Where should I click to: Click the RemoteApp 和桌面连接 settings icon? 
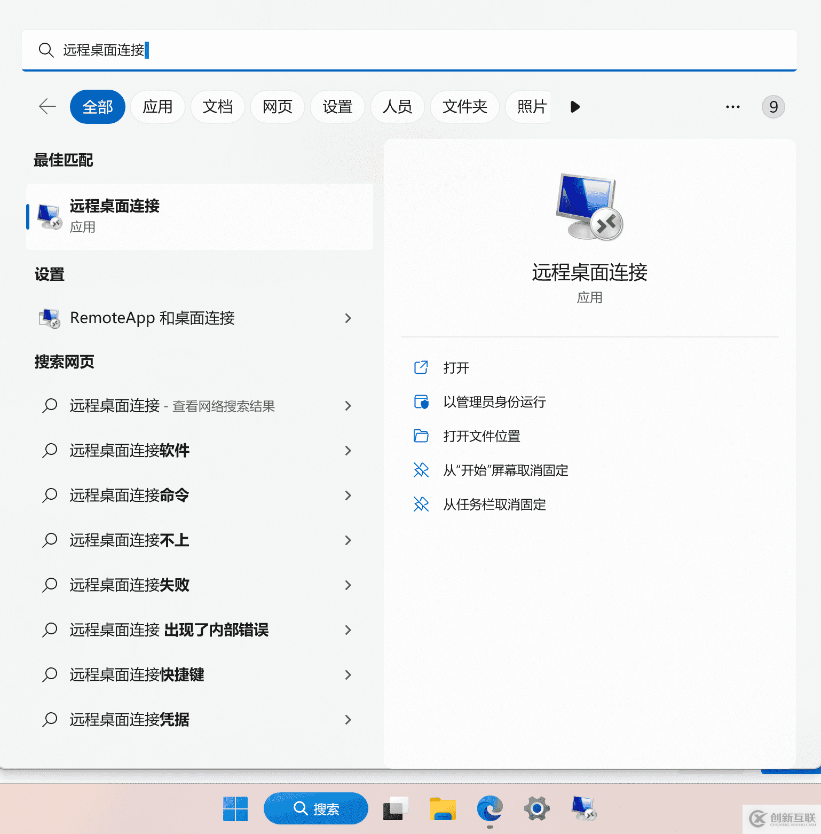[x=49, y=318]
